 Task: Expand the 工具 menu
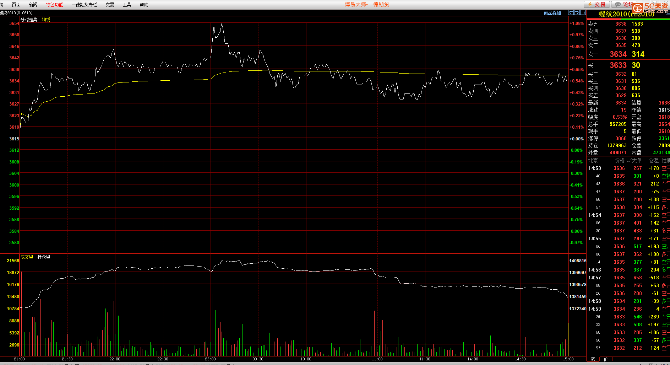click(x=127, y=5)
